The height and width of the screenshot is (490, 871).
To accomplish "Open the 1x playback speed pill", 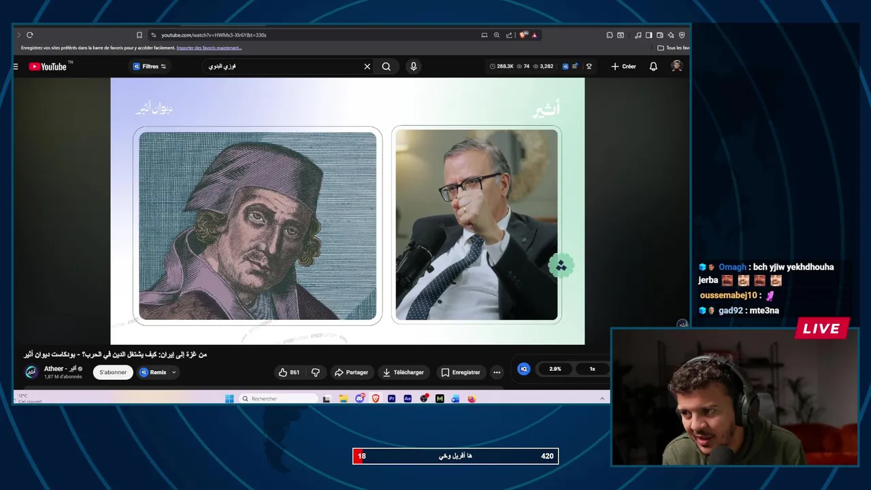I will click(592, 369).
